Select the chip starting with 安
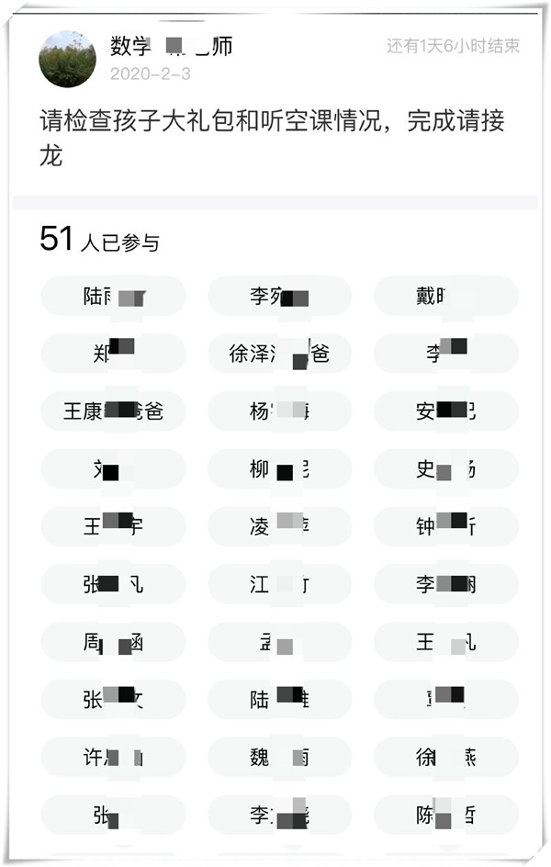Image resolution: width=551 pixels, height=867 pixels. click(446, 411)
